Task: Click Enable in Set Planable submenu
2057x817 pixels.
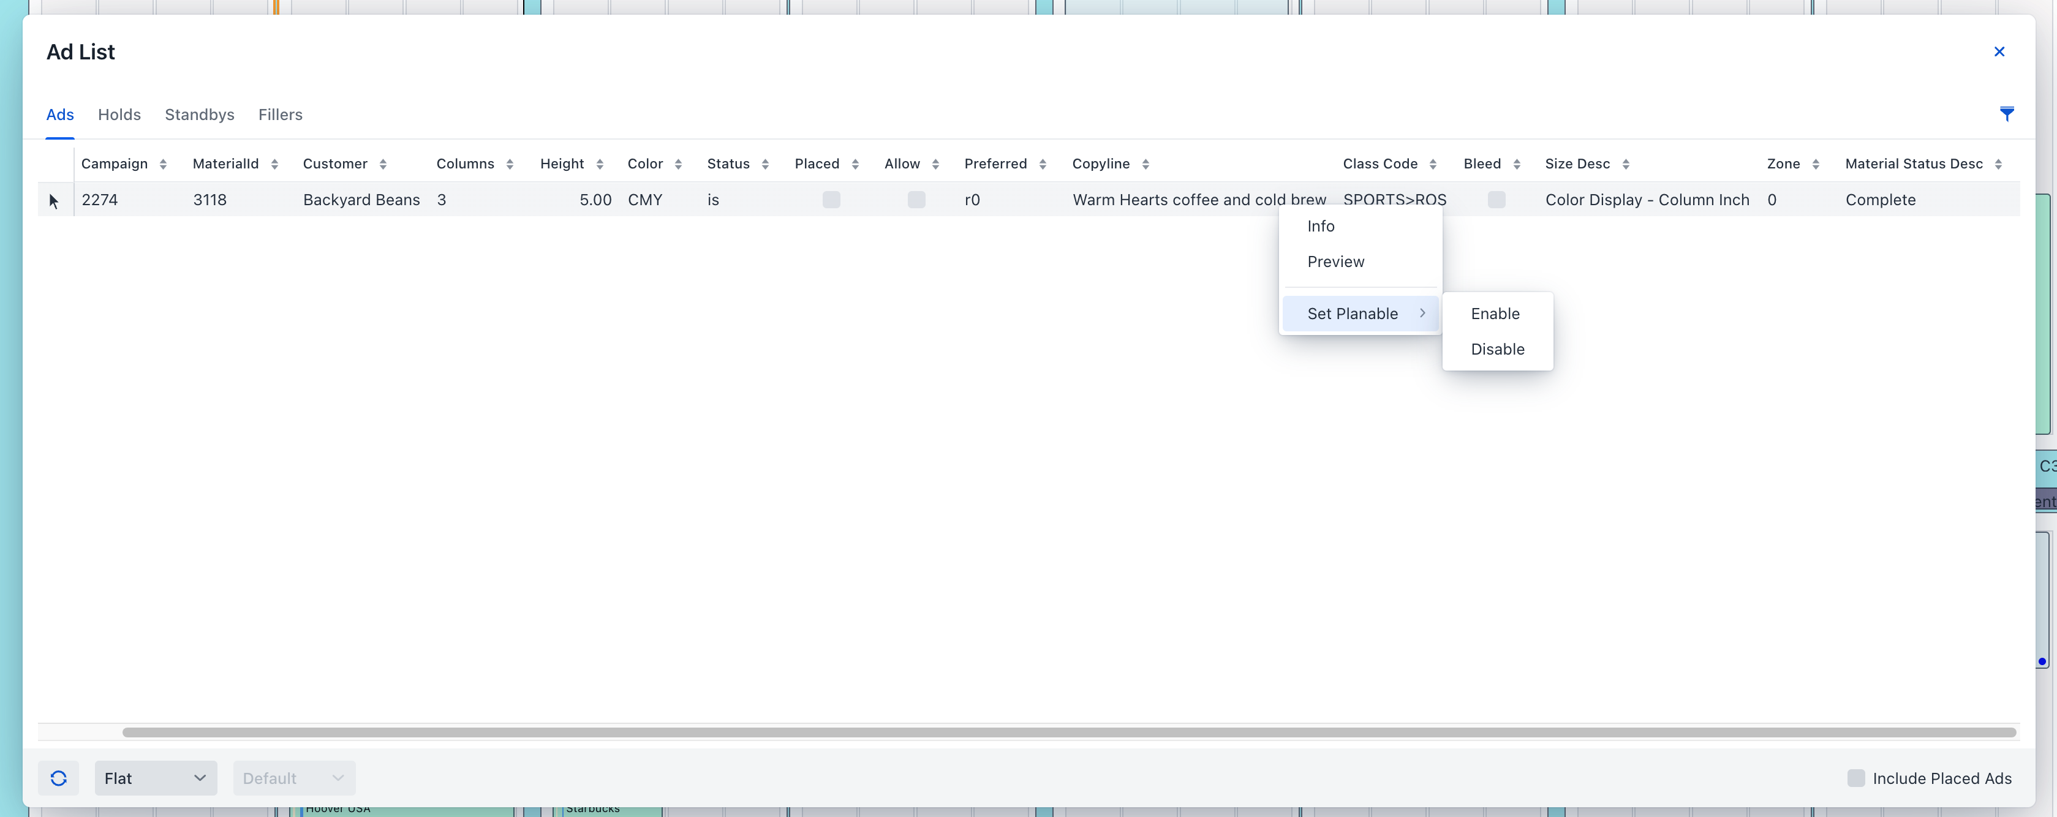Action: pos(1495,314)
